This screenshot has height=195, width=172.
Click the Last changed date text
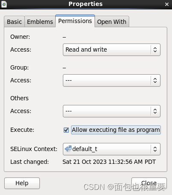(x=109, y=162)
